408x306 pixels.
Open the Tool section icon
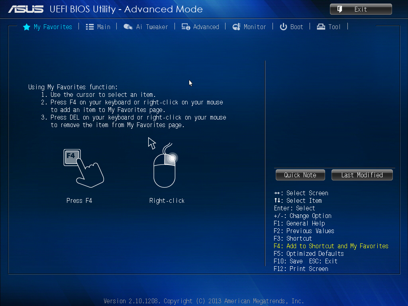pos(321,27)
